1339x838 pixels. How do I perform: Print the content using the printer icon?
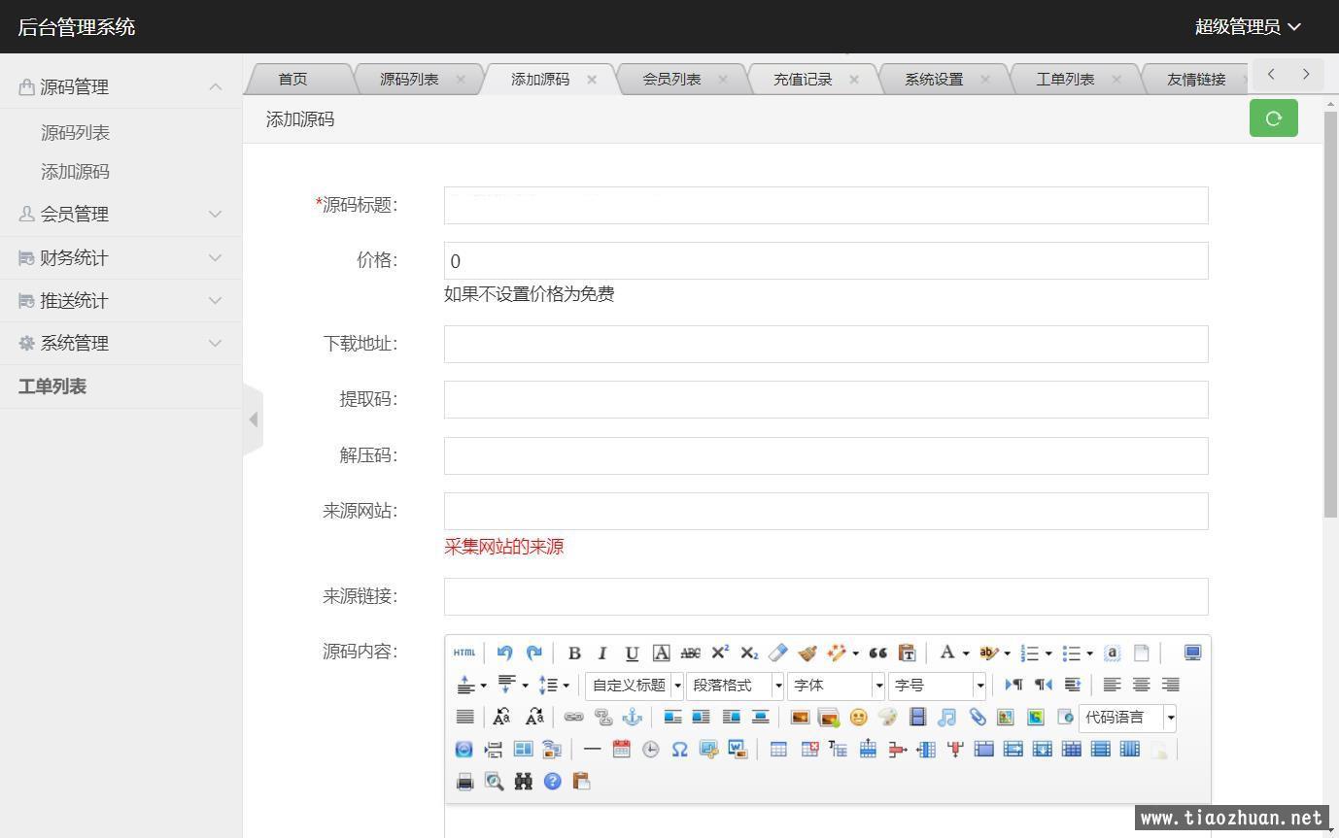(x=464, y=782)
